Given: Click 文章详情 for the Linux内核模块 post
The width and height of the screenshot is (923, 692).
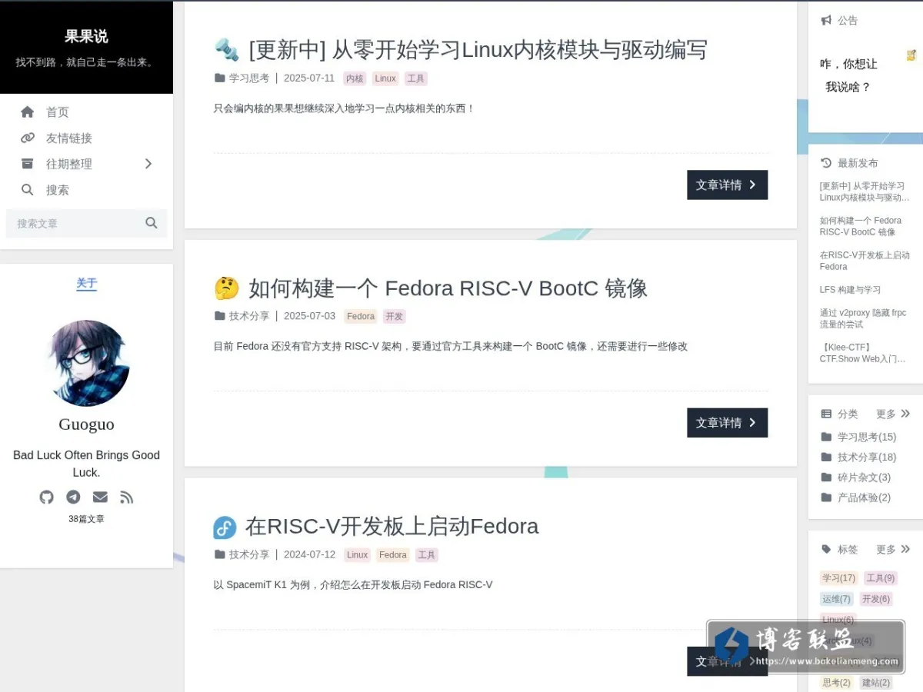Looking at the screenshot, I should pos(727,185).
